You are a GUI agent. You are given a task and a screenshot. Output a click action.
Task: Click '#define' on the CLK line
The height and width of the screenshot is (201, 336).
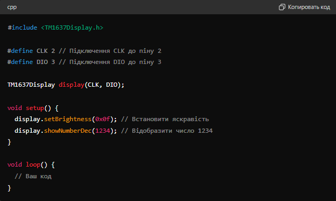tap(20, 51)
